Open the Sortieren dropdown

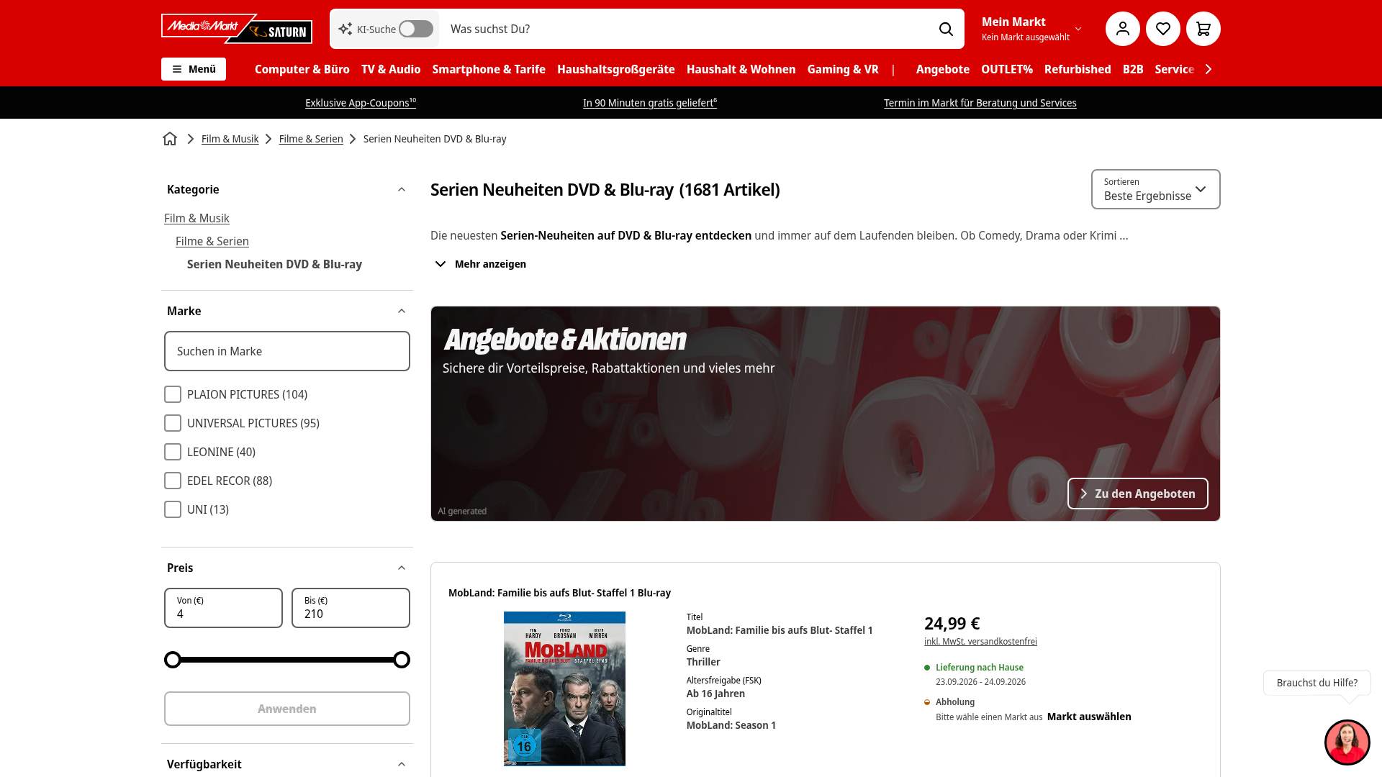pyautogui.click(x=1155, y=189)
